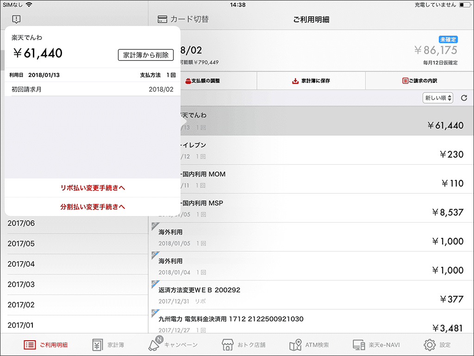The height and width of the screenshot is (356, 474).
Task: Select month 2017/05 in the list
Action: pos(74,244)
